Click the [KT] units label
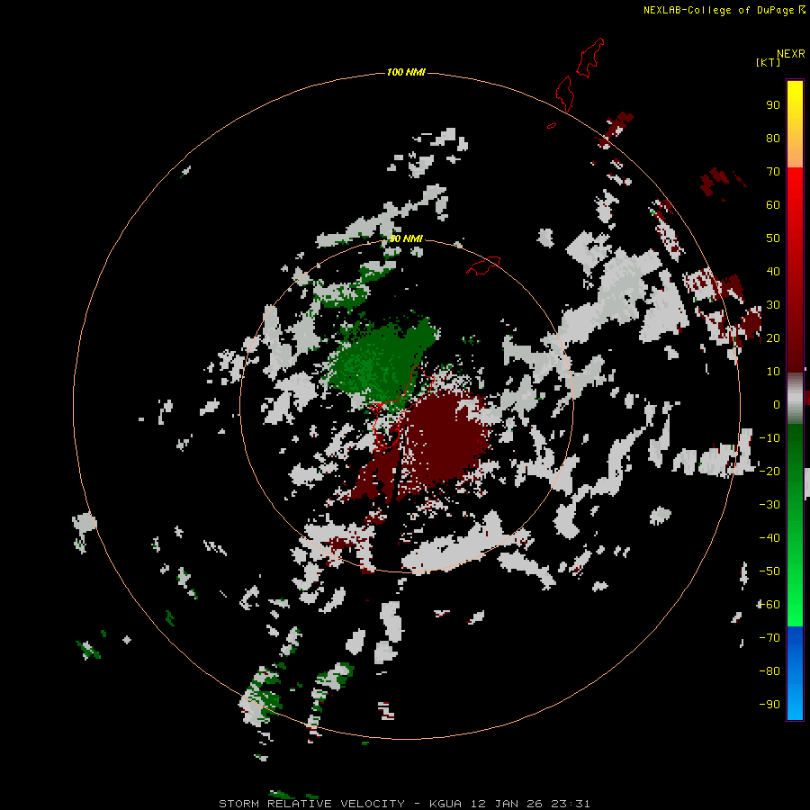Image resolution: width=810 pixels, height=810 pixels. tap(768, 62)
